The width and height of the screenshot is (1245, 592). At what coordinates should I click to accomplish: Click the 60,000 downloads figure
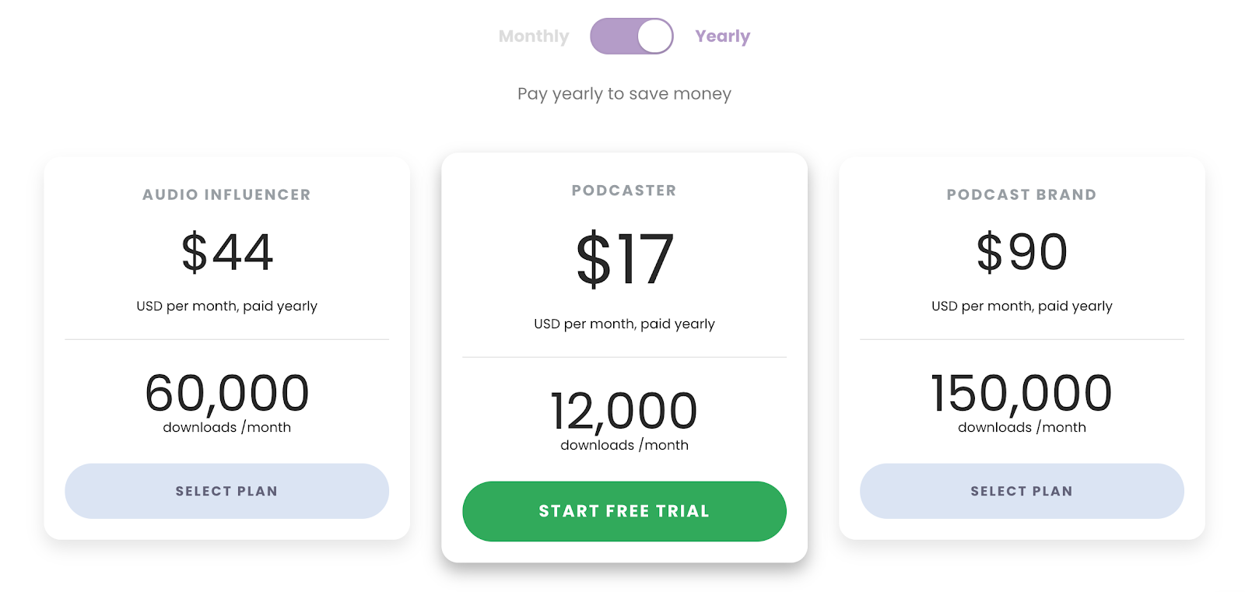[226, 393]
